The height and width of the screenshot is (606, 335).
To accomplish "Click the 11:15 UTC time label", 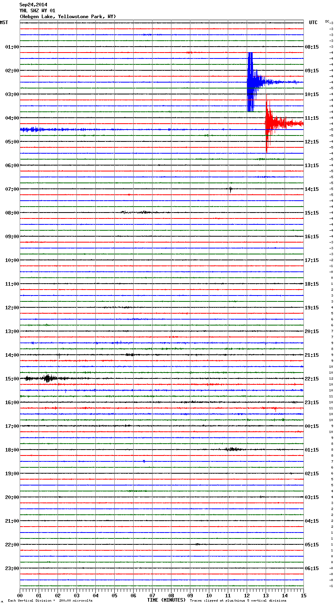I will coord(312,118).
